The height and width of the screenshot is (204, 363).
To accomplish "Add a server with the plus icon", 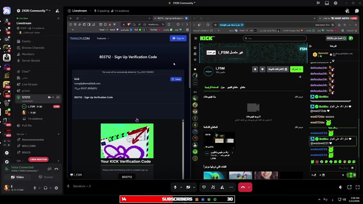I will 7,153.
